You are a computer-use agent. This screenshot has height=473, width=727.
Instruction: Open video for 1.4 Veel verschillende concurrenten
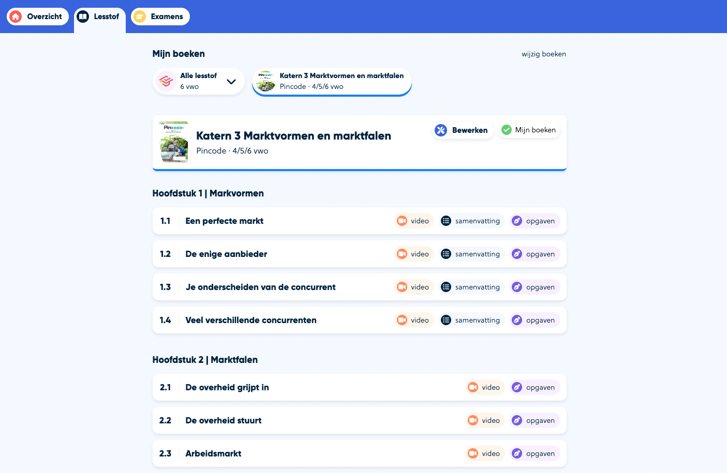(413, 320)
